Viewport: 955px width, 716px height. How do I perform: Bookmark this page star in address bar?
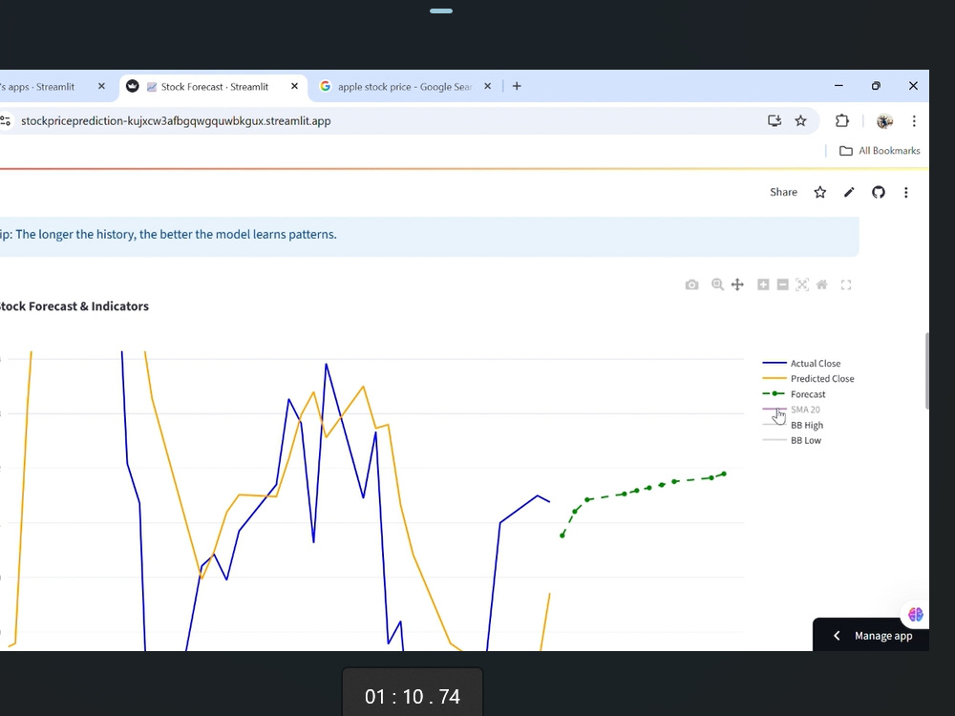[x=801, y=121]
